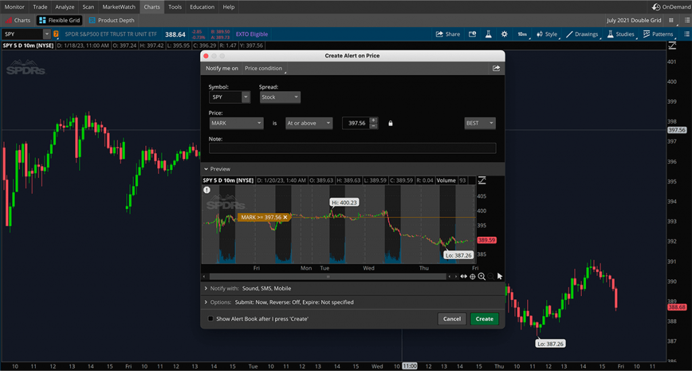692x371 pixels.
Task: Switch to the Flexible Grid sub-tab
Action: (x=59, y=20)
